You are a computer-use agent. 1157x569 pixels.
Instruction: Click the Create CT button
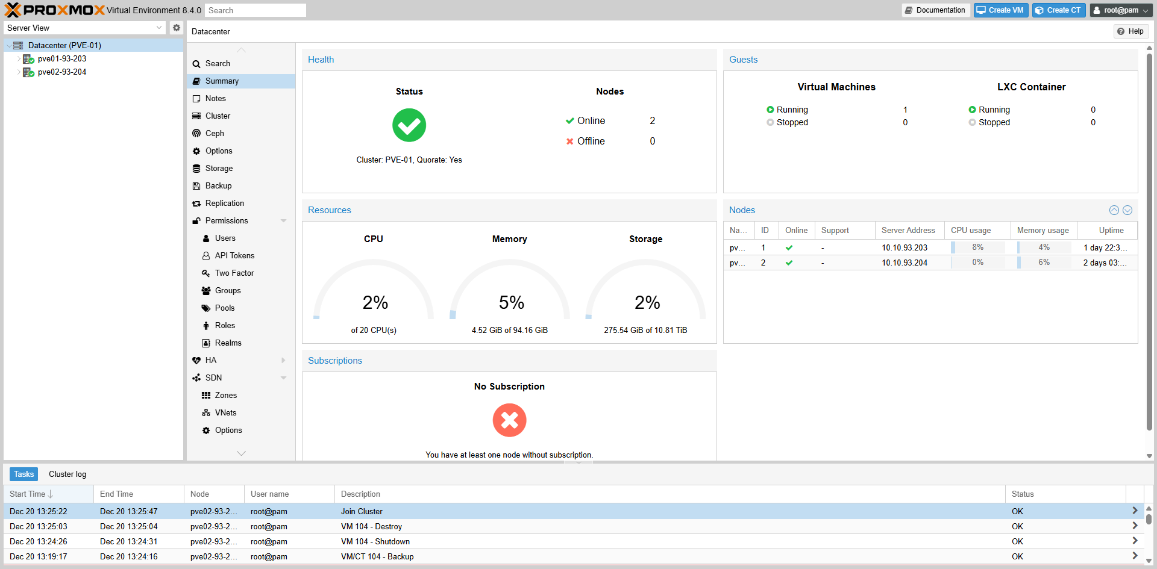pos(1058,10)
